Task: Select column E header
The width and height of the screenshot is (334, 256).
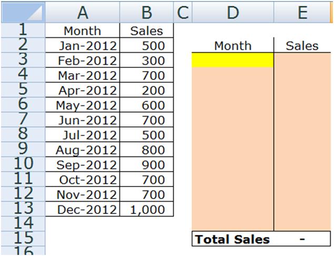Action: (x=302, y=12)
